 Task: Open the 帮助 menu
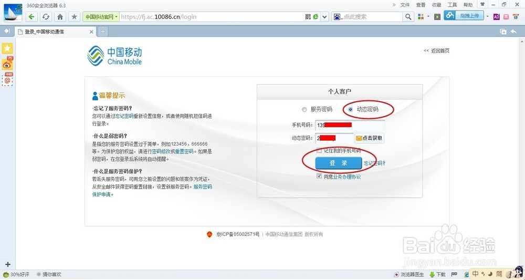click(x=468, y=5)
